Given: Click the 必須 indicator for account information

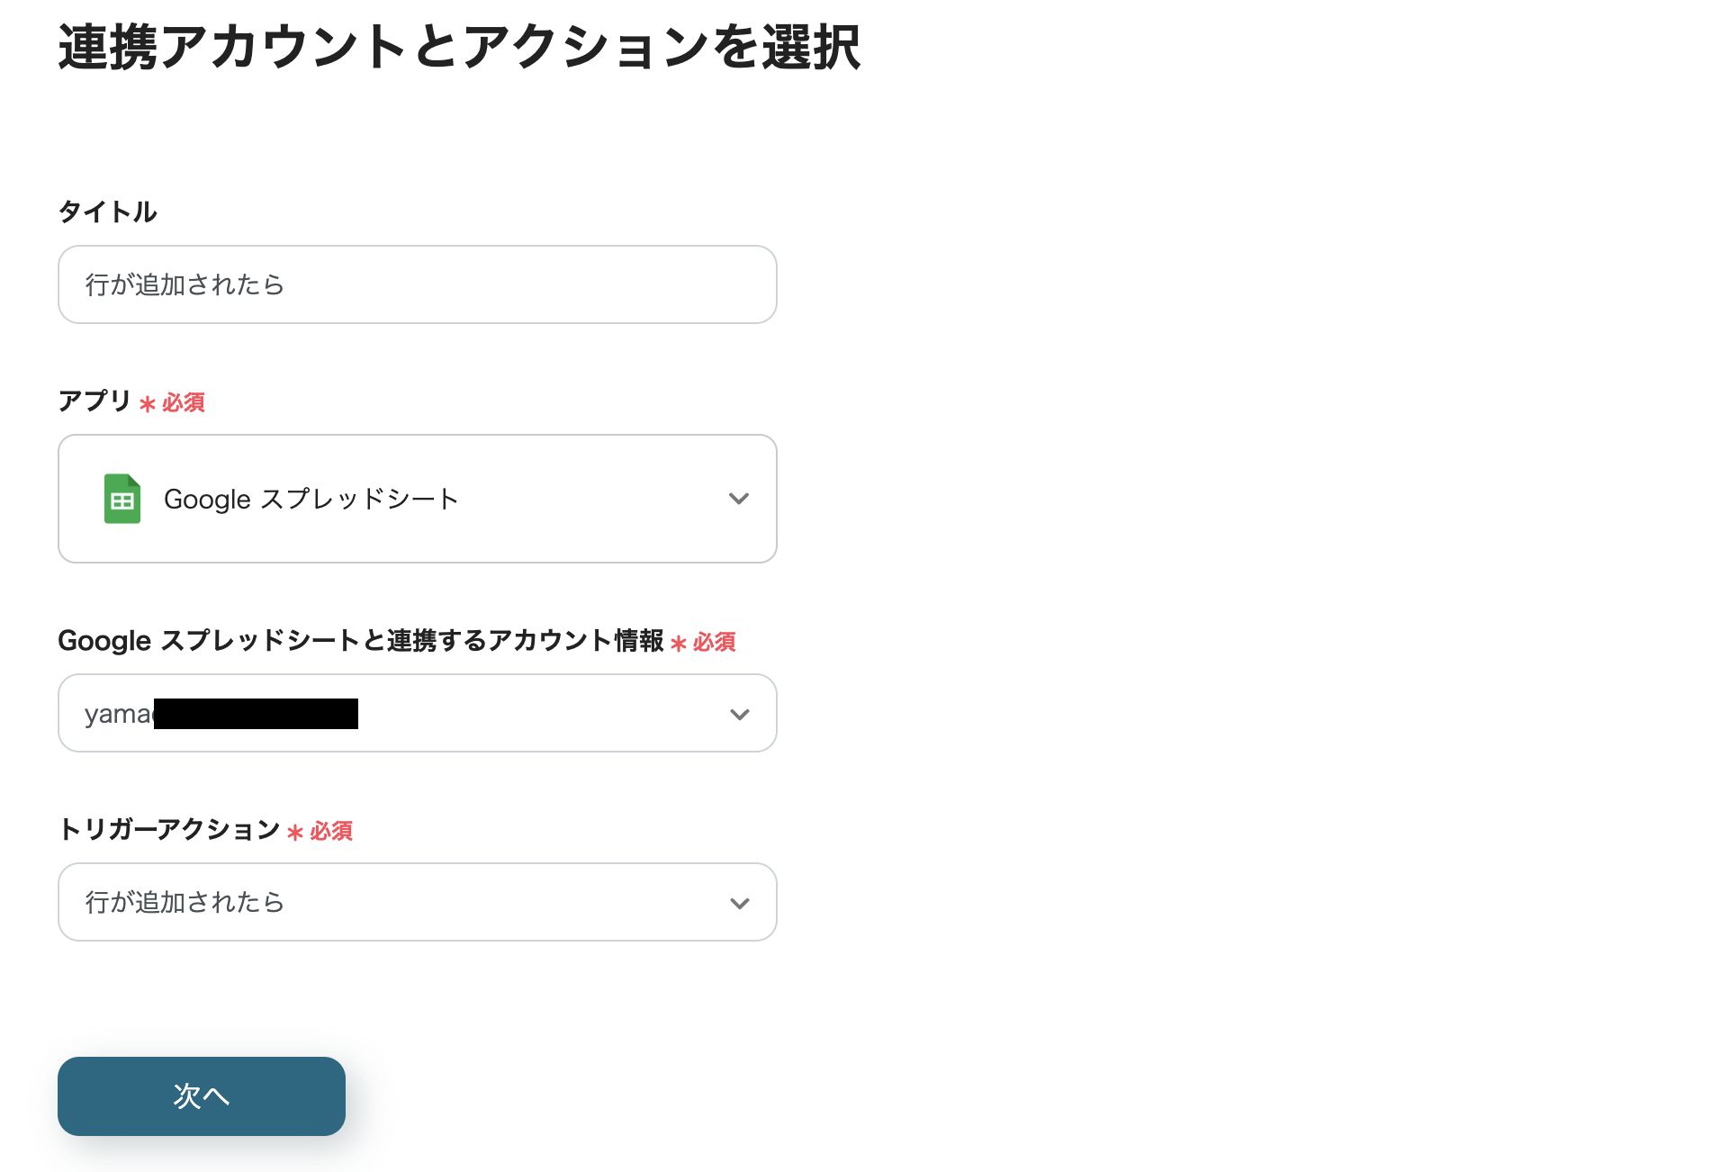Looking at the screenshot, I should [712, 642].
